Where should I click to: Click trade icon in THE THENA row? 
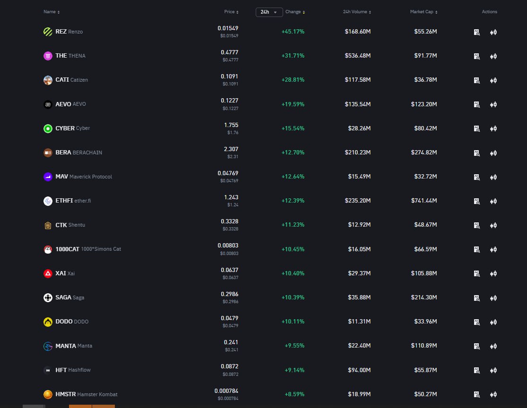[x=493, y=56]
